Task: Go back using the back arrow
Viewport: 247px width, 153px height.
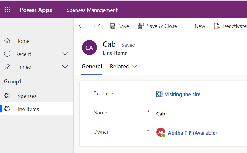Action: pos(81,26)
